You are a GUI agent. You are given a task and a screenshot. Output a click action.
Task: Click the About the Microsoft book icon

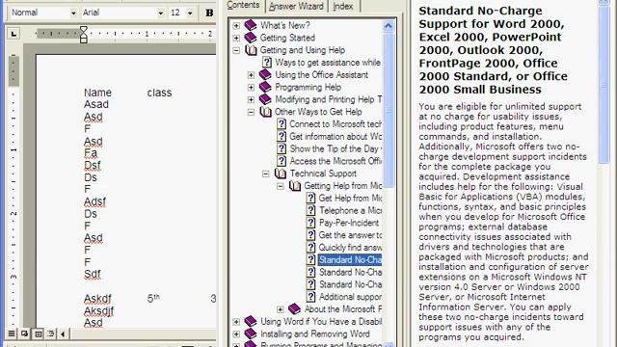coord(294,309)
